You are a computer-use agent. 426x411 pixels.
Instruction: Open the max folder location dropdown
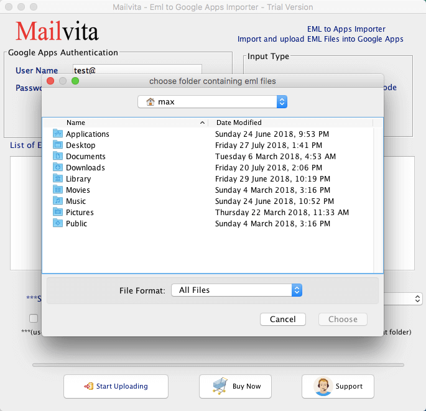coord(213,102)
